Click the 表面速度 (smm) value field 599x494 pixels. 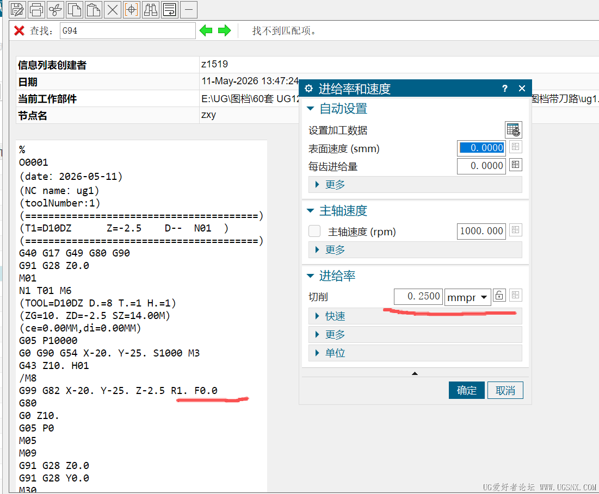click(481, 148)
